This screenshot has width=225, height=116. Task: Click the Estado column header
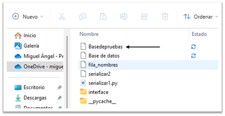[199, 34]
